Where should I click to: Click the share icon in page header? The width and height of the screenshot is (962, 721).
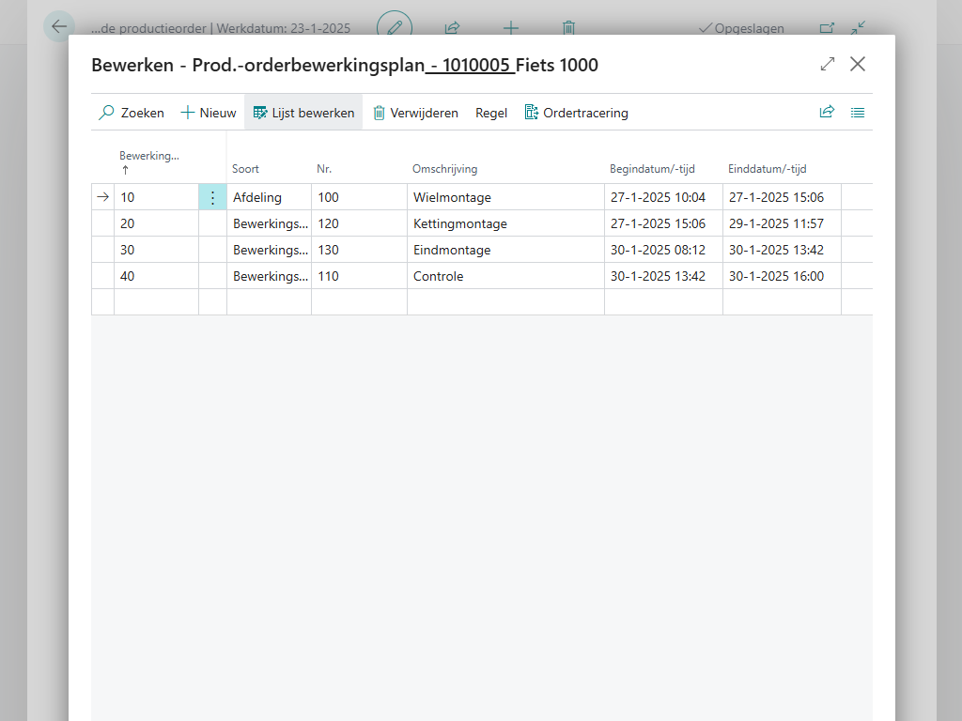[x=452, y=28]
